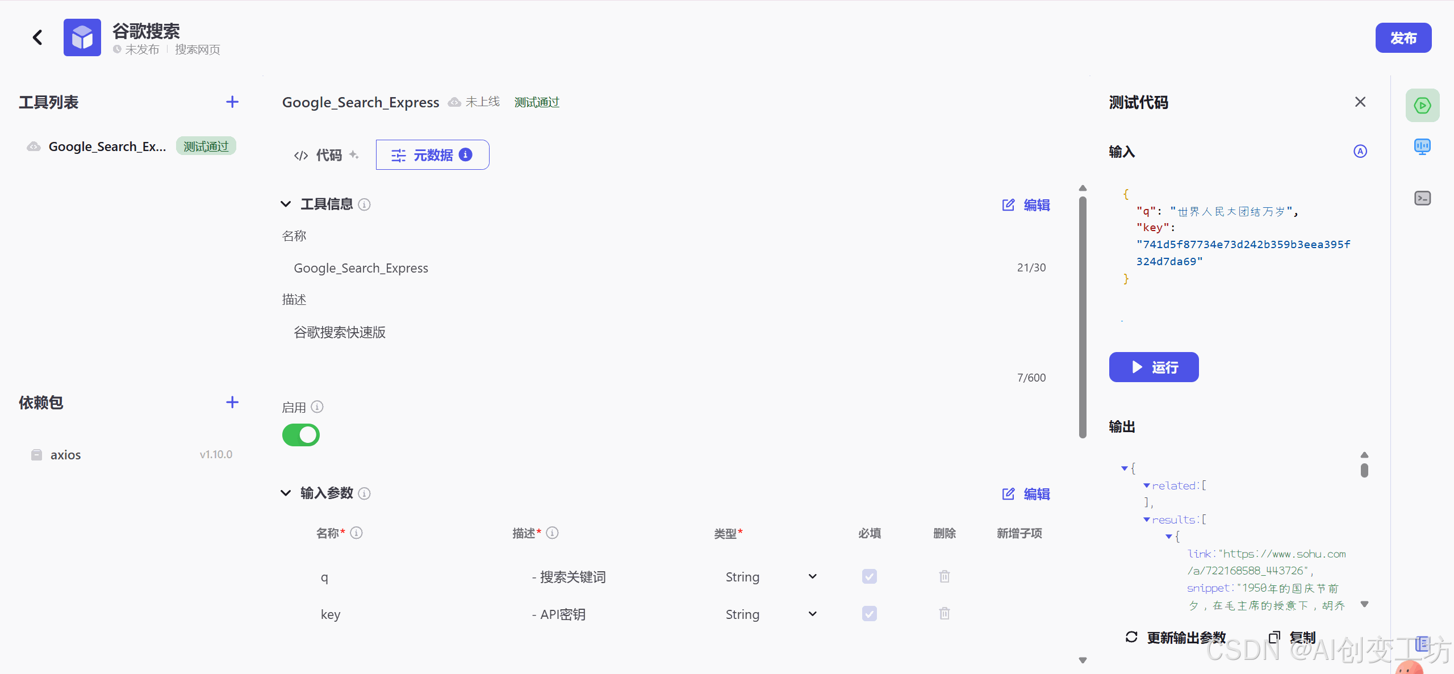Select the 元数据 tab
The image size is (1454, 674).
point(432,155)
